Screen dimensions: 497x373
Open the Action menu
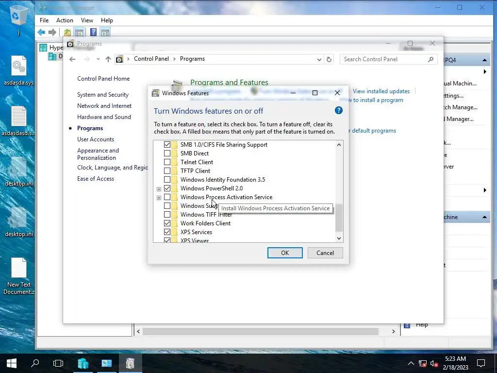pos(65,20)
